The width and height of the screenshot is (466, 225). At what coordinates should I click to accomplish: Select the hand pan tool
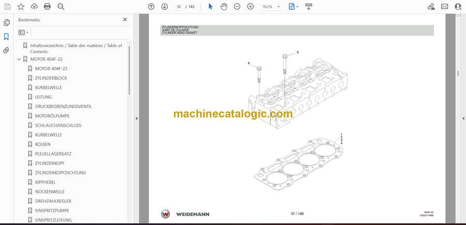pos(224,7)
